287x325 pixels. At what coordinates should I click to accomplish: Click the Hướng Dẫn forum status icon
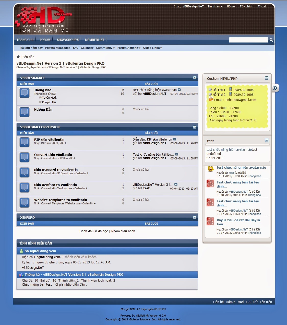pos(25,112)
